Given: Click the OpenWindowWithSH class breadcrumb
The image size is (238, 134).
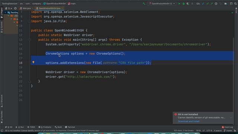Looking at the screenshot, I should click(55, 4).
